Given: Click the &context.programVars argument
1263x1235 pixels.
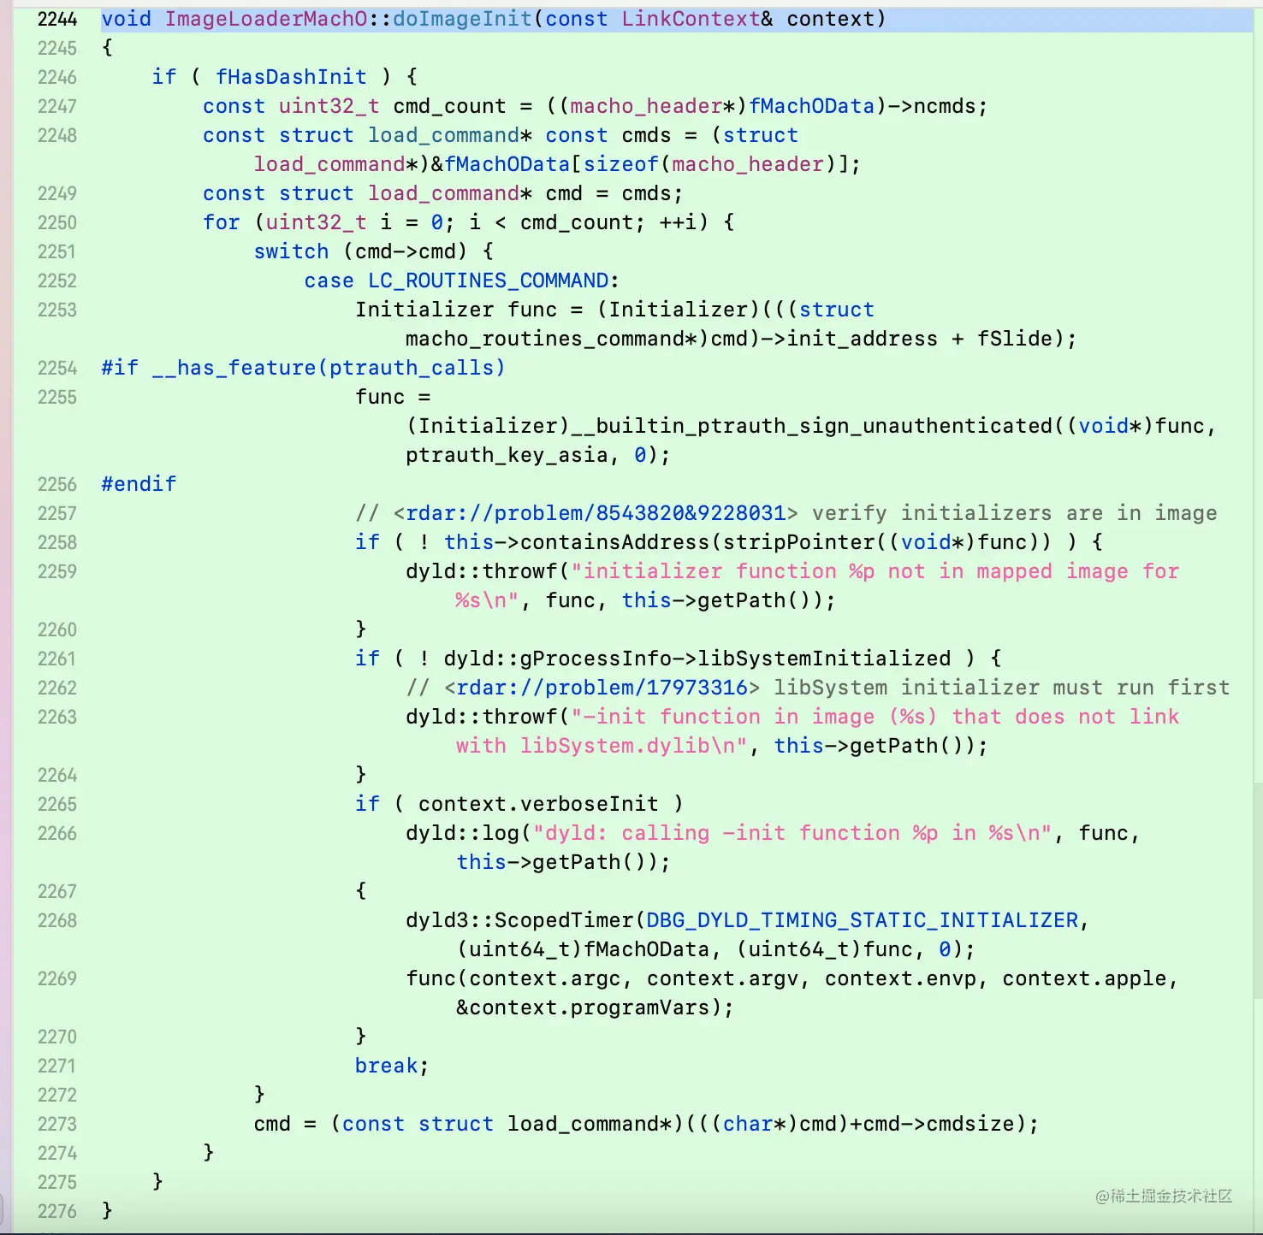Looking at the screenshot, I should [x=584, y=1007].
